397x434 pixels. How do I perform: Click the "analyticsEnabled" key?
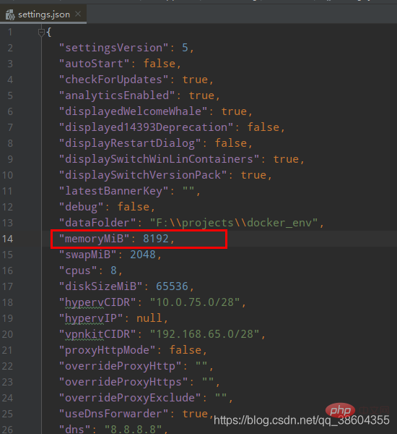117,95
